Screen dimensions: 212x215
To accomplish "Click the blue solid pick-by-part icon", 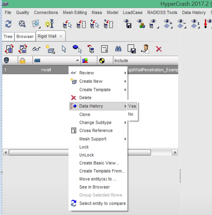I will point(77,49).
